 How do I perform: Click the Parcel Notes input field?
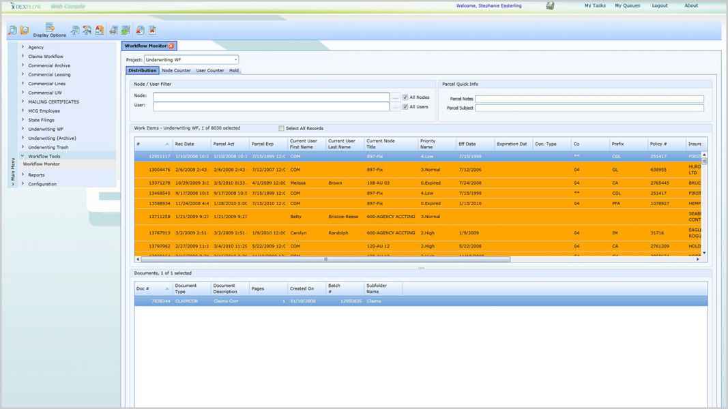tap(589, 99)
